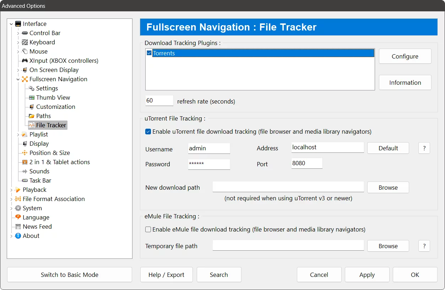Cancel the Advanced Options dialog
Image resolution: width=445 pixels, height=290 pixels.
point(319,275)
